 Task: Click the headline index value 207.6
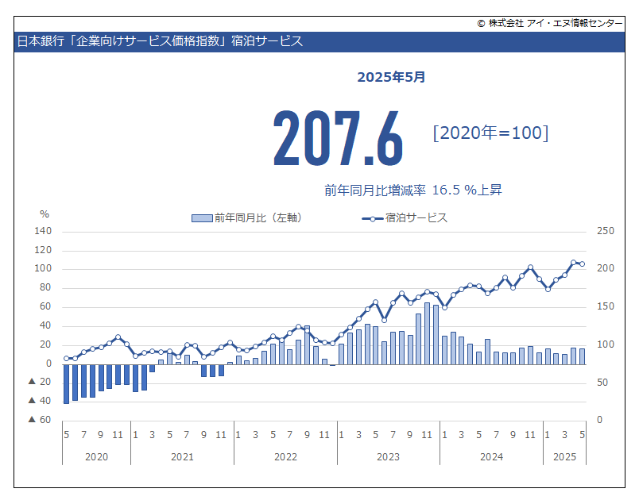[x=339, y=138]
